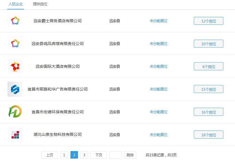Open 未分配展位 for 宜昌市宏德环保有限责任公司

click(x=158, y=112)
